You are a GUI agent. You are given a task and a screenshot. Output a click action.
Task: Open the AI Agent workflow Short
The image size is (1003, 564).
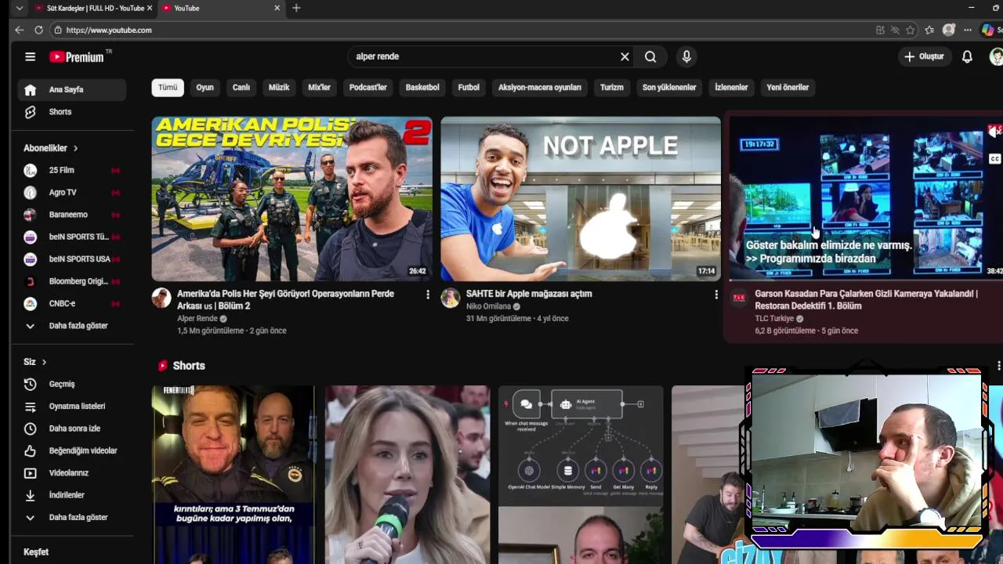pos(581,475)
